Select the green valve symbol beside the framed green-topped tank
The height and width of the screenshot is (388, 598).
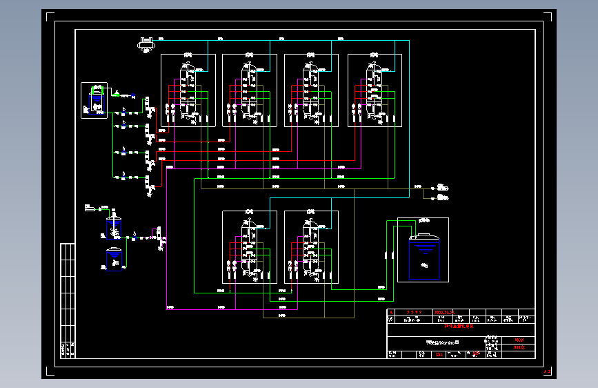tap(116, 94)
